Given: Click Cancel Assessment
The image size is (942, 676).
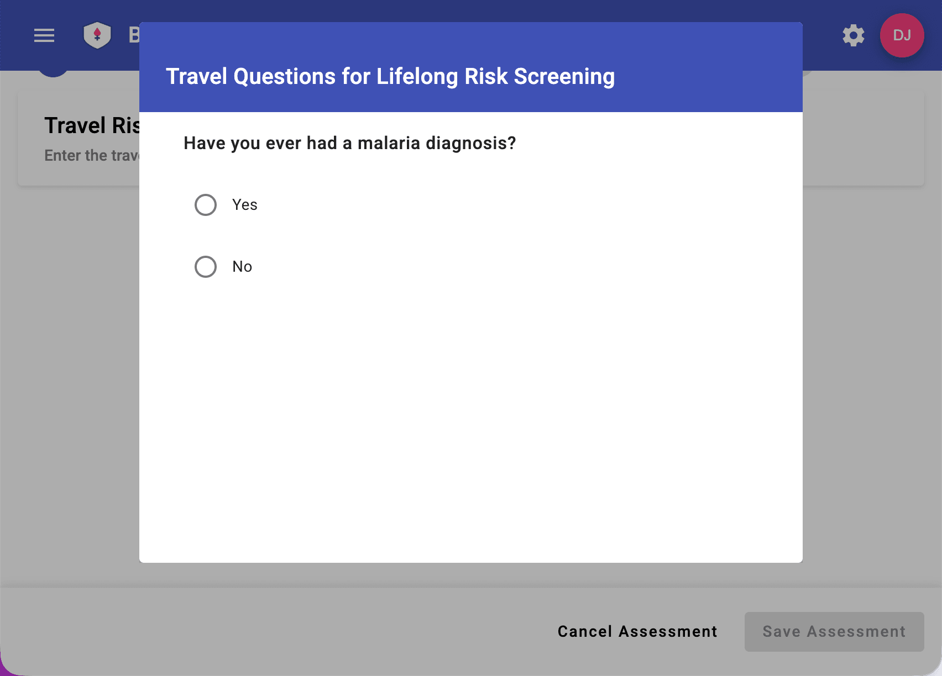Looking at the screenshot, I should click(x=636, y=631).
